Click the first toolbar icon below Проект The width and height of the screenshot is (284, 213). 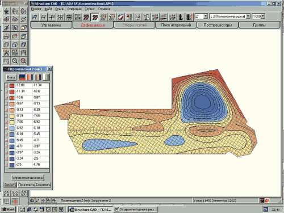[35, 17]
